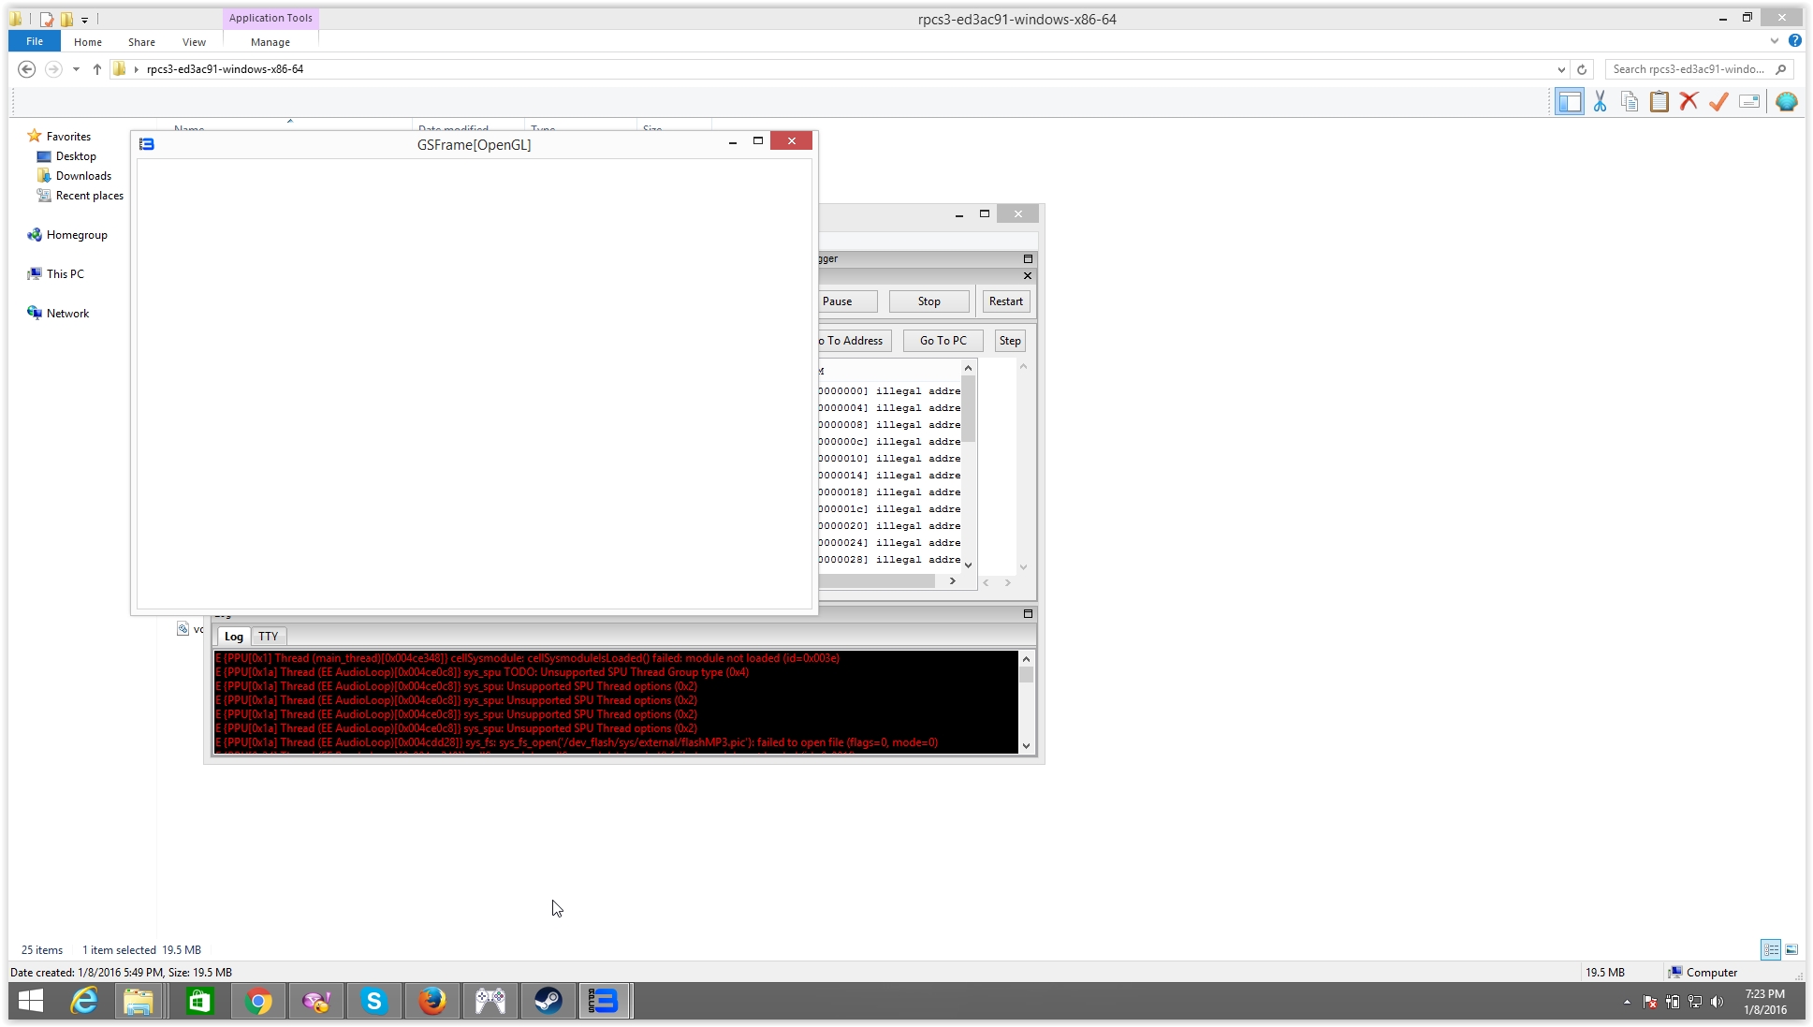Click the Copy documents icon
Screen dimensions: 1813x1027
(x=1630, y=102)
